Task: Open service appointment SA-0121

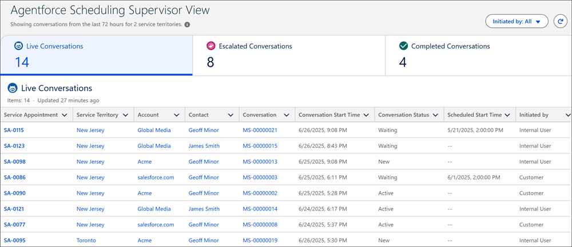Action: coord(14,209)
